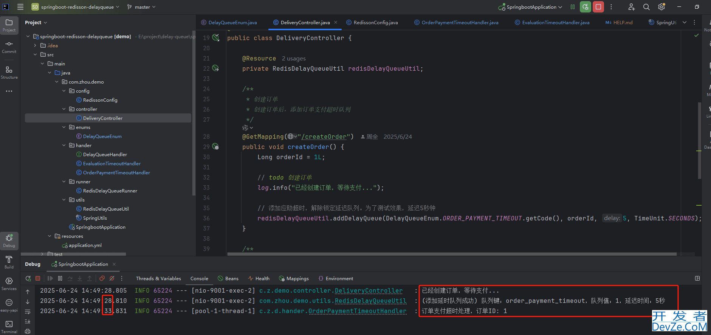Open the master branch dropdown
711x335 pixels.
pyautogui.click(x=141, y=7)
